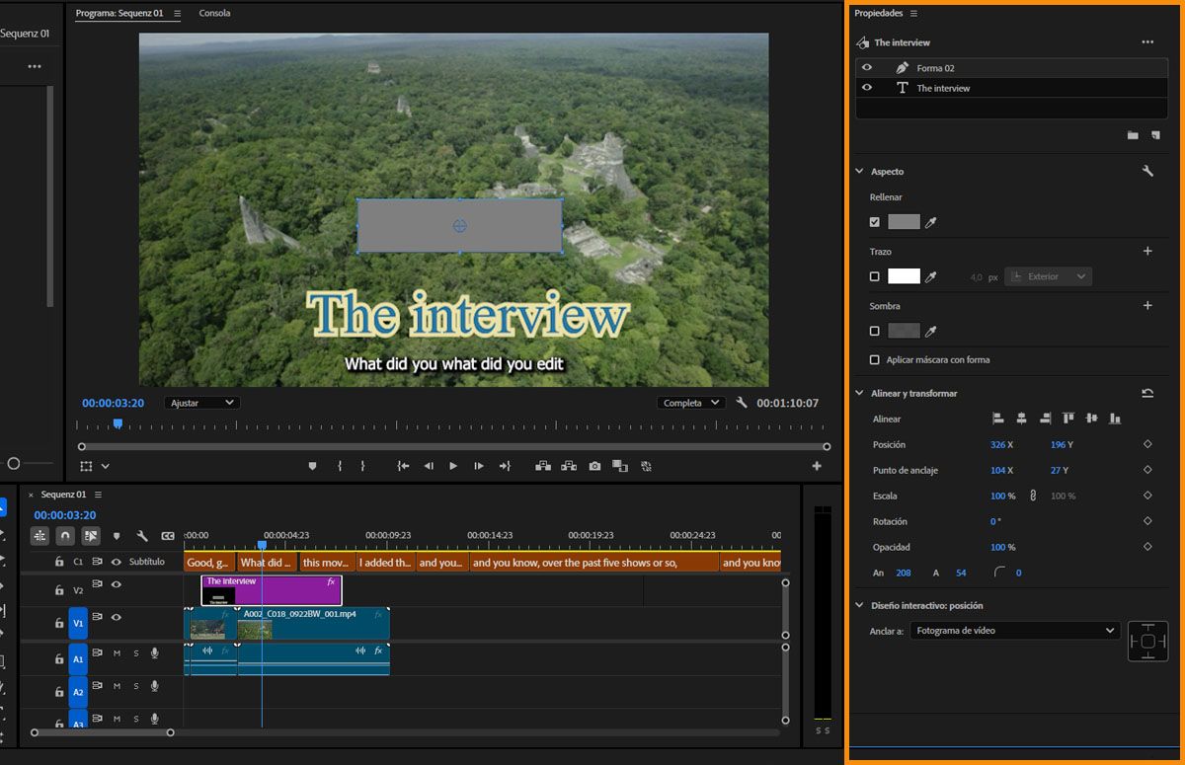This screenshot has width=1185, height=765.
Task: Enable the Trazo checkbox
Action: [874, 276]
